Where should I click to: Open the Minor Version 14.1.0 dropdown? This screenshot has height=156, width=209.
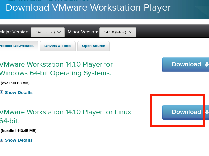(118, 32)
